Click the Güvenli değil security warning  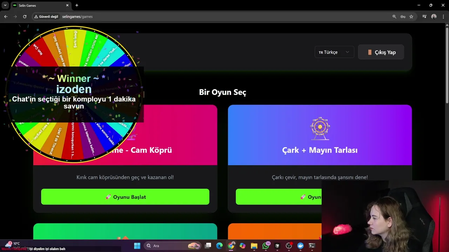pyautogui.click(x=46, y=16)
